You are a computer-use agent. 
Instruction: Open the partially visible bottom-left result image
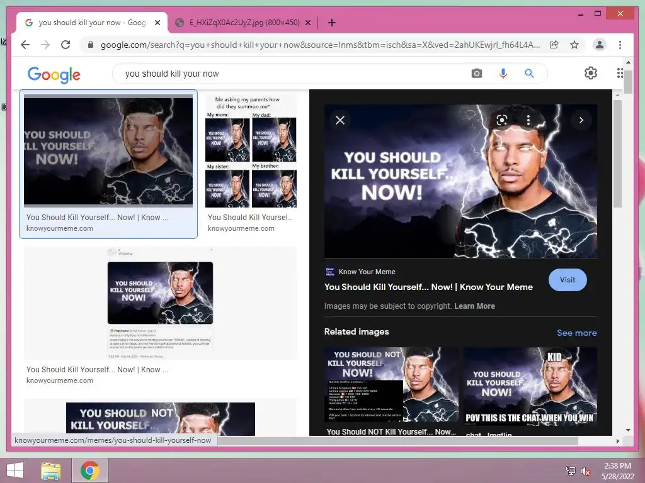pyautogui.click(x=161, y=418)
